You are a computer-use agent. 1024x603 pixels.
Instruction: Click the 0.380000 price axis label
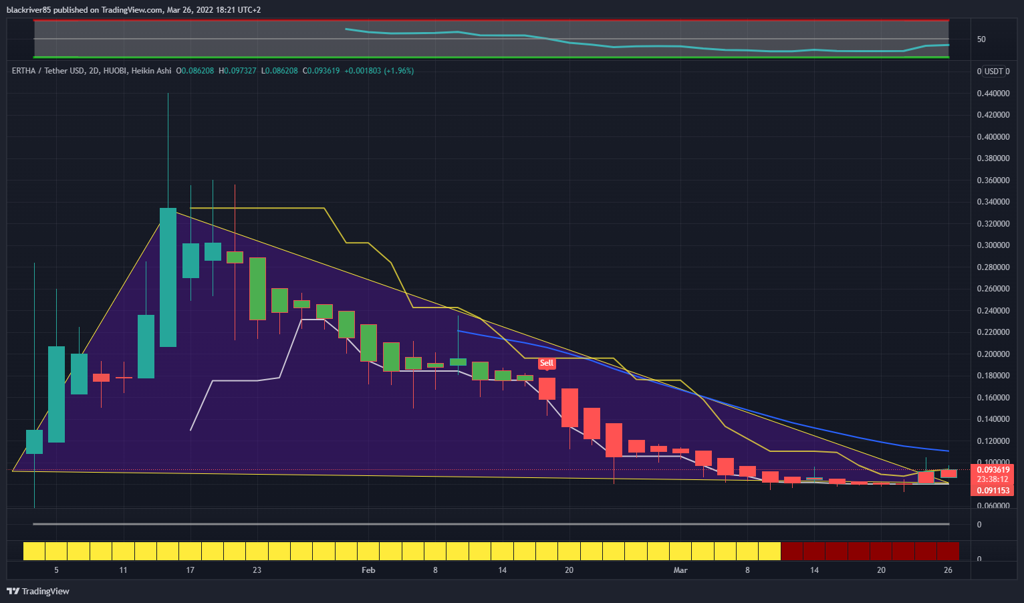pos(993,158)
